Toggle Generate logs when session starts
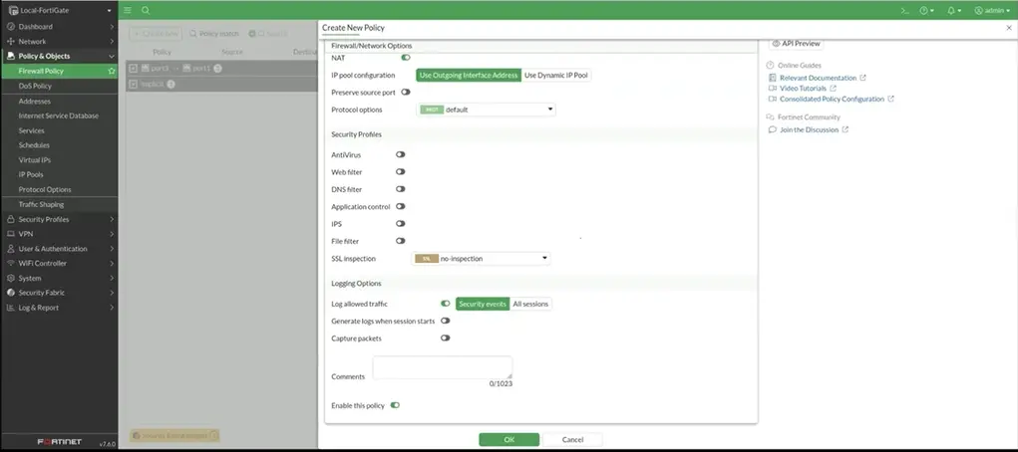This screenshot has height=452, width=1018. [446, 321]
